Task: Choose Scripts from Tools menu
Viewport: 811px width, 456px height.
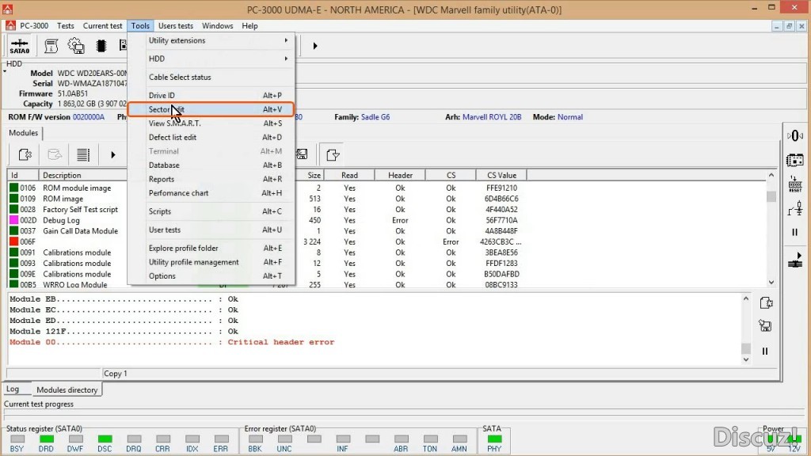Action: [211, 211]
